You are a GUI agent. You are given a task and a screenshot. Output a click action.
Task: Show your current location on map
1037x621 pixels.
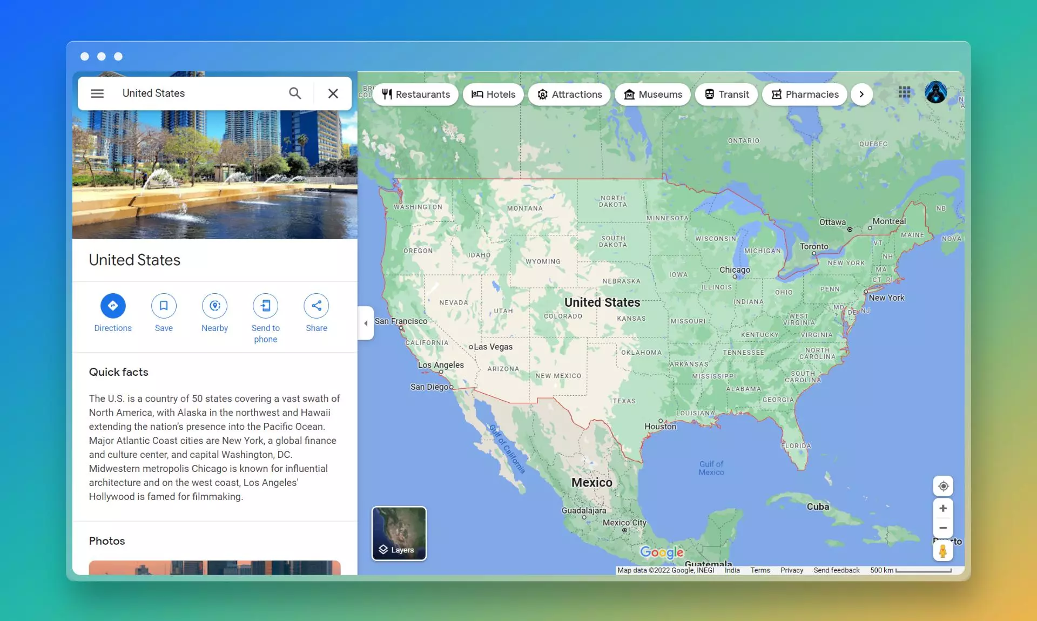[943, 486]
